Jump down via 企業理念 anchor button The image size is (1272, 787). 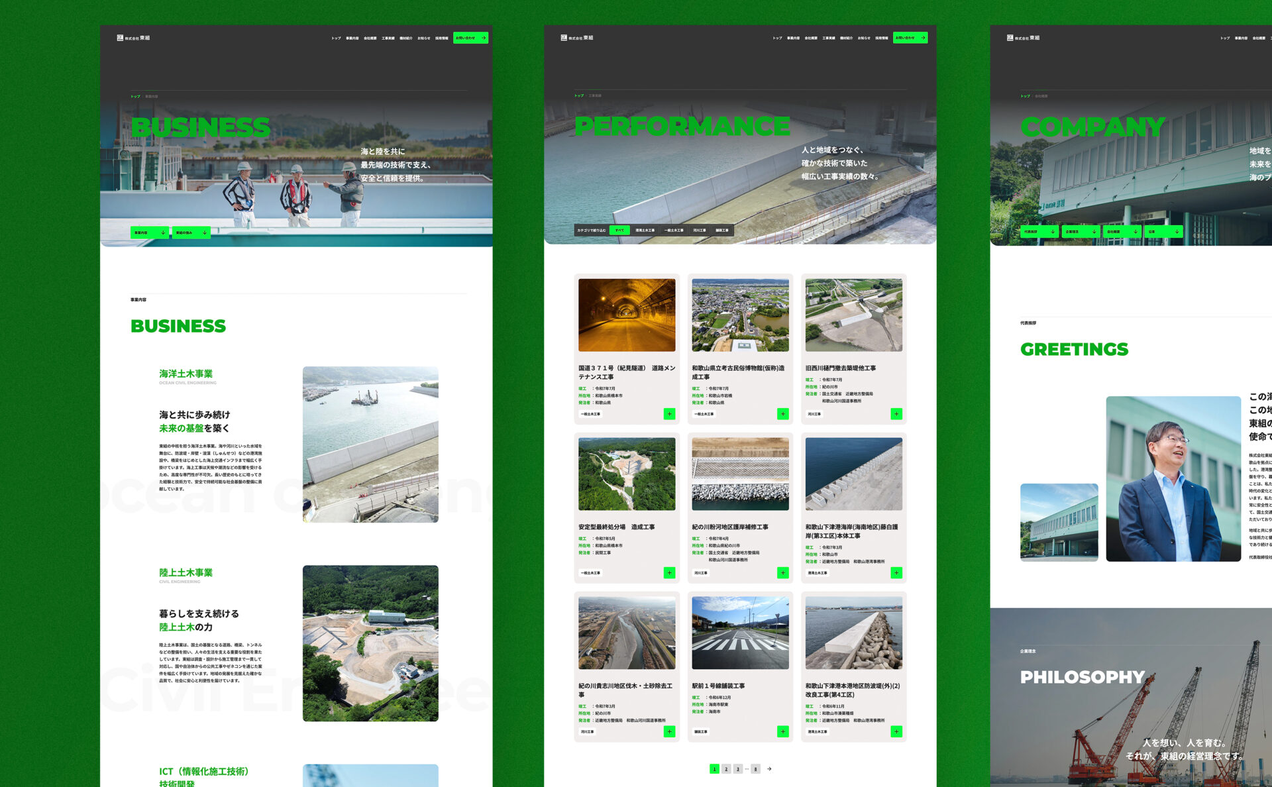[x=1081, y=232]
